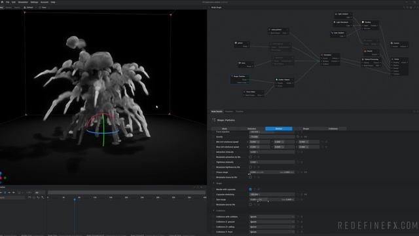This screenshot has height=236, width=419.
Task: Click the Scatter Volume node icon
Action: pyautogui.click(x=276, y=79)
